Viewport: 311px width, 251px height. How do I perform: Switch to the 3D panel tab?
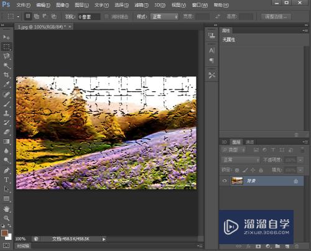coord(225,142)
